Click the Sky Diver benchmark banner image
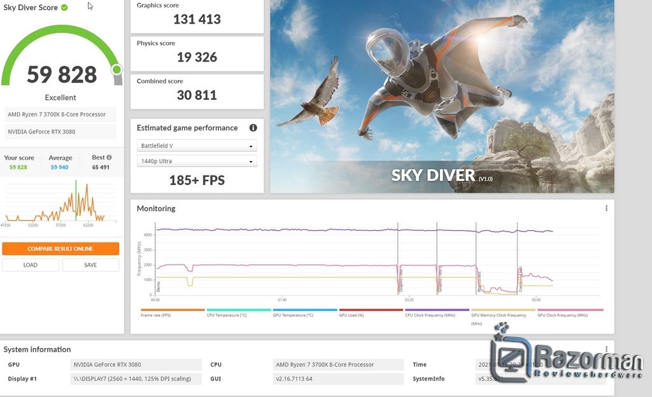The width and height of the screenshot is (652, 397). click(x=442, y=96)
